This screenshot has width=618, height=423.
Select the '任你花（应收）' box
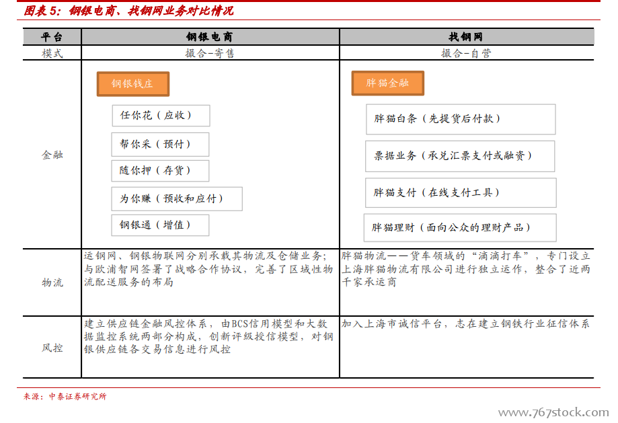click(161, 116)
